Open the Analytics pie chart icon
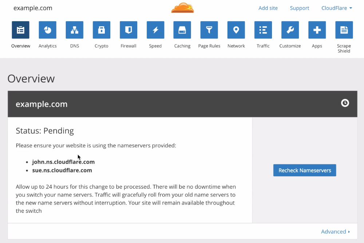The height and width of the screenshot is (243, 364). [48, 30]
